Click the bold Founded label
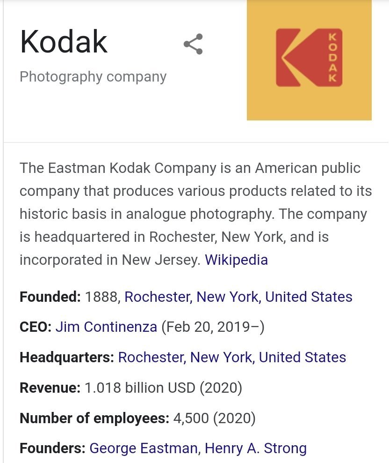 pos(50,297)
